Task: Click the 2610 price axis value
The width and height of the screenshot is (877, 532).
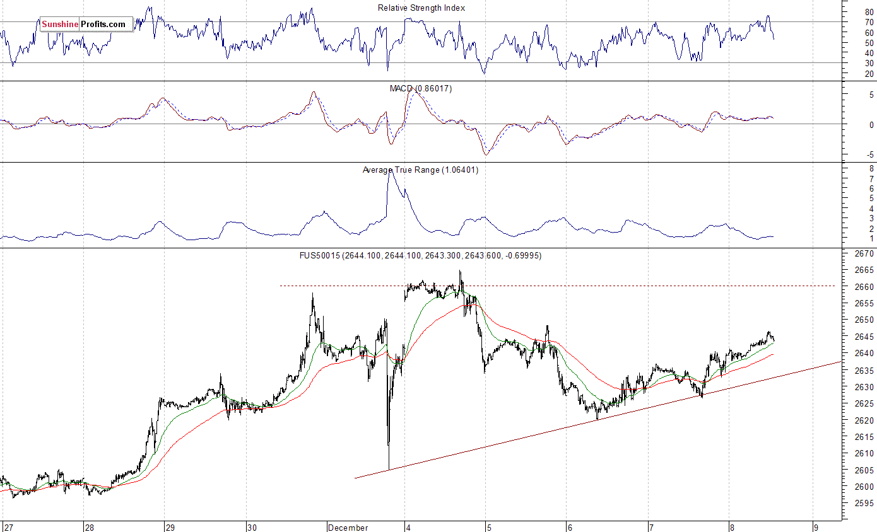Action: tap(864, 453)
